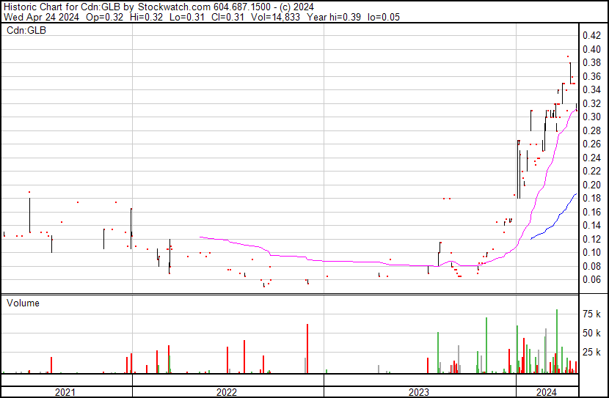Click the 50 k volume axis label
Viewport: 609px width, 398px height.
tap(592, 333)
